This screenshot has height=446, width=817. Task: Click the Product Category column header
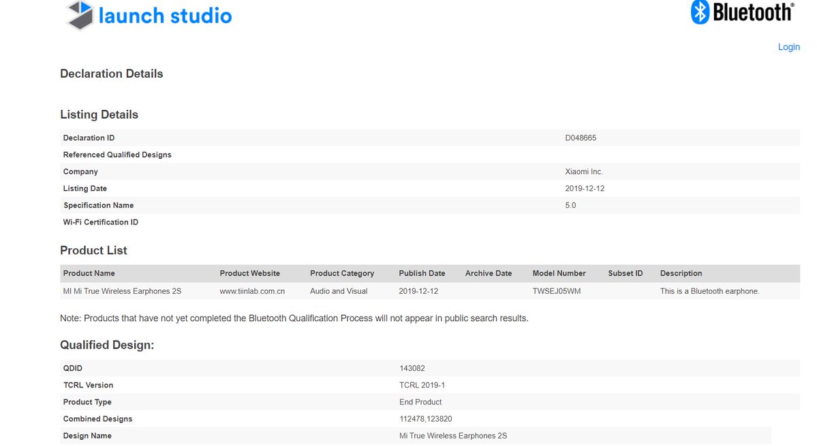342,273
